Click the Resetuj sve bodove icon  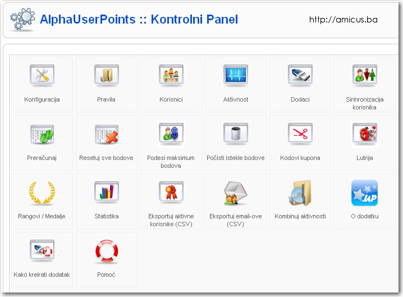pyautogui.click(x=107, y=134)
